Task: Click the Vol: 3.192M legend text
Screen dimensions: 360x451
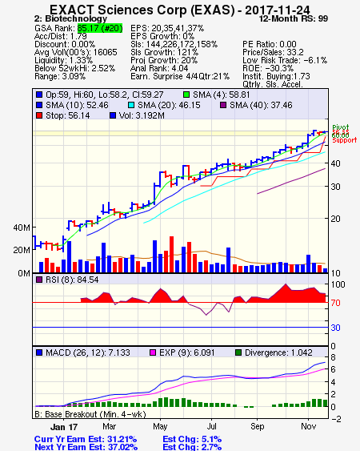Action: click(x=142, y=115)
